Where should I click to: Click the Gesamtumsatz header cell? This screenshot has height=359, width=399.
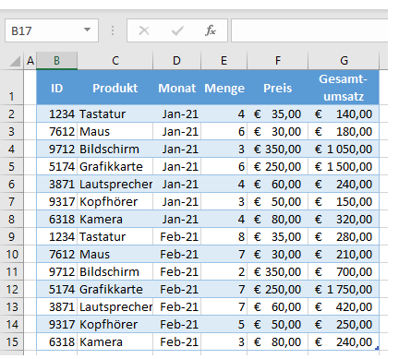[x=344, y=88]
